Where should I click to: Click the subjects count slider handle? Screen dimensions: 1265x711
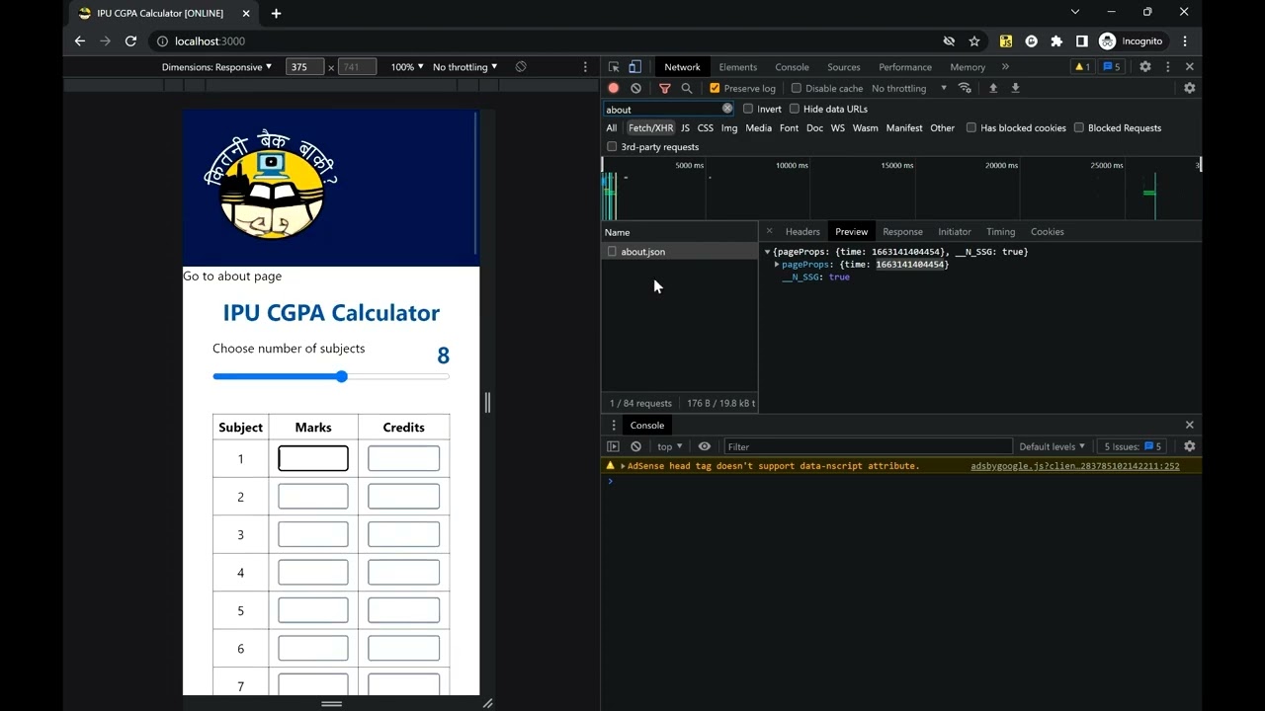(x=341, y=376)
